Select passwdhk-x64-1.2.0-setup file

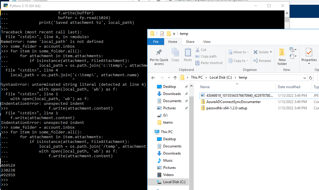(227, 108)
